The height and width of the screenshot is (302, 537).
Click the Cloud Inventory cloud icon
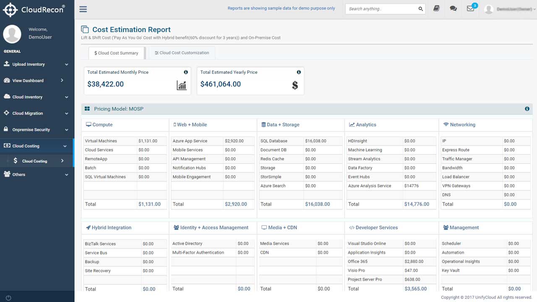[x=7, y=96]
